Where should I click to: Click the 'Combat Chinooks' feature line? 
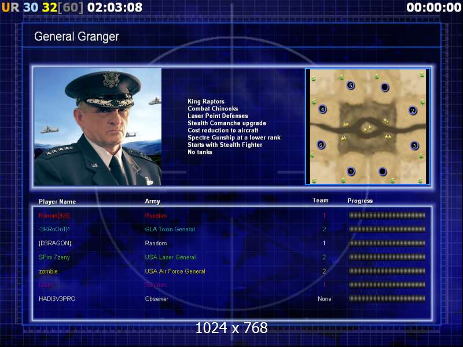(x=212, y=109)
